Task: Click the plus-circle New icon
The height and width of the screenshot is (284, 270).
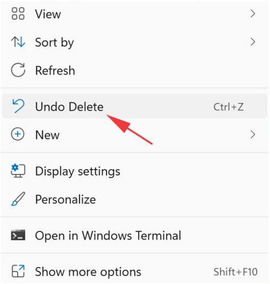Action: click(x=18, y=134)
